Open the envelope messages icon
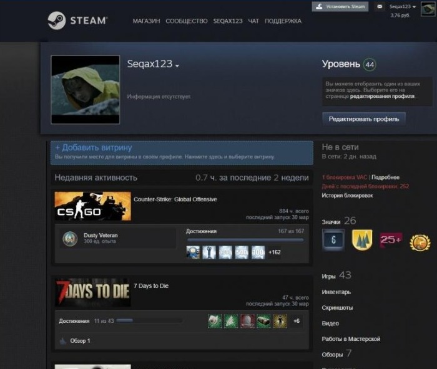 379,7
